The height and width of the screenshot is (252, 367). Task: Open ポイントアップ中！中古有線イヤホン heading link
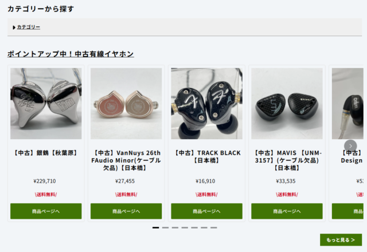(71, 54)
